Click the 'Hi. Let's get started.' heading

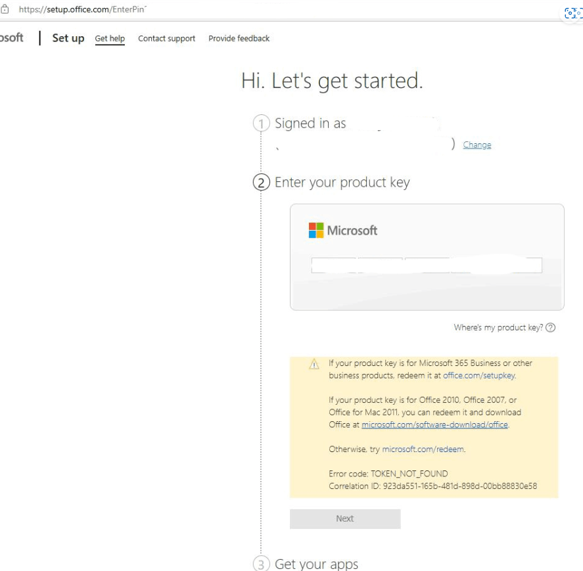click(x=332, y=81)
